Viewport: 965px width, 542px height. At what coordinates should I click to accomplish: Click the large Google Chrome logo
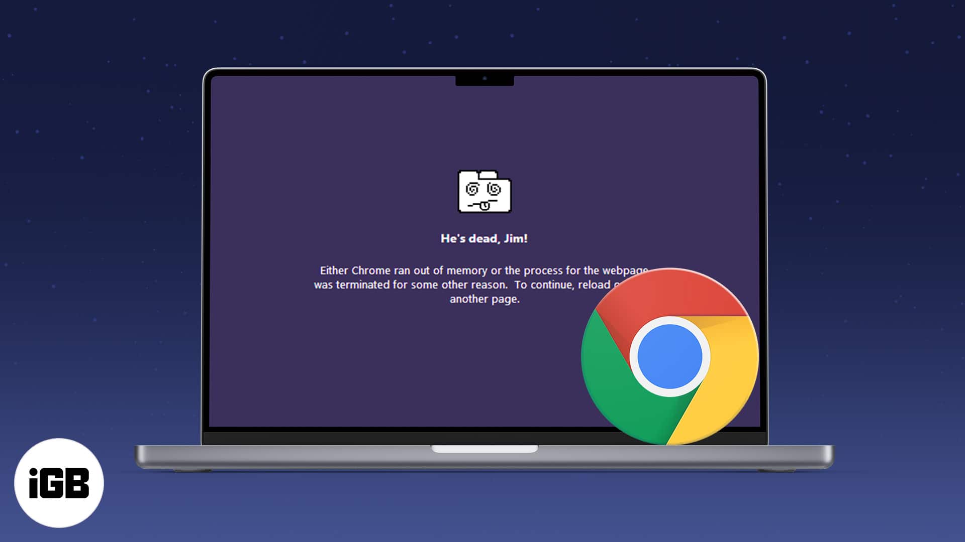669,356
